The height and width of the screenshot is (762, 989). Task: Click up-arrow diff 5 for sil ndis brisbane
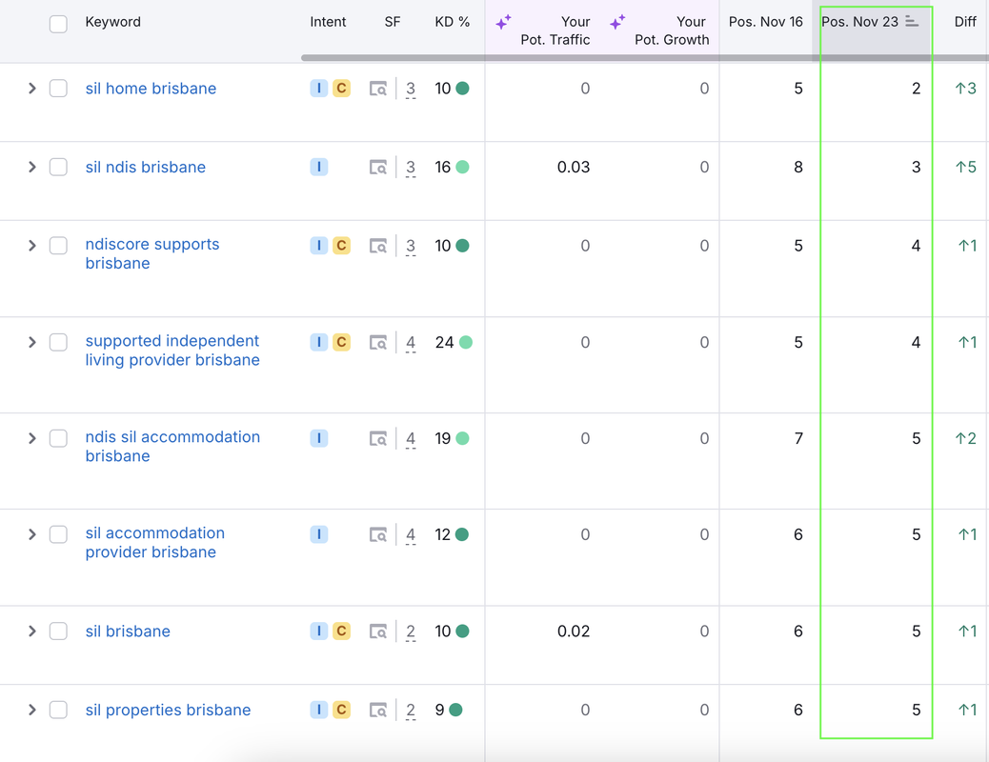(966, 167)
